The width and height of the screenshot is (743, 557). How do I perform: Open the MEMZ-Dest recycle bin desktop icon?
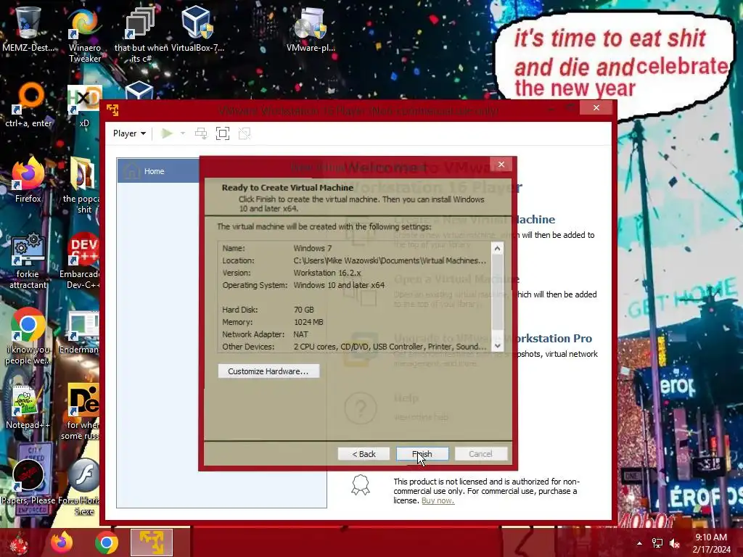tap(28, 29)
